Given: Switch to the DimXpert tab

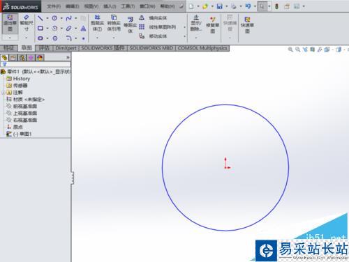Looking at the screenshot, I should [x=66, y=48].
